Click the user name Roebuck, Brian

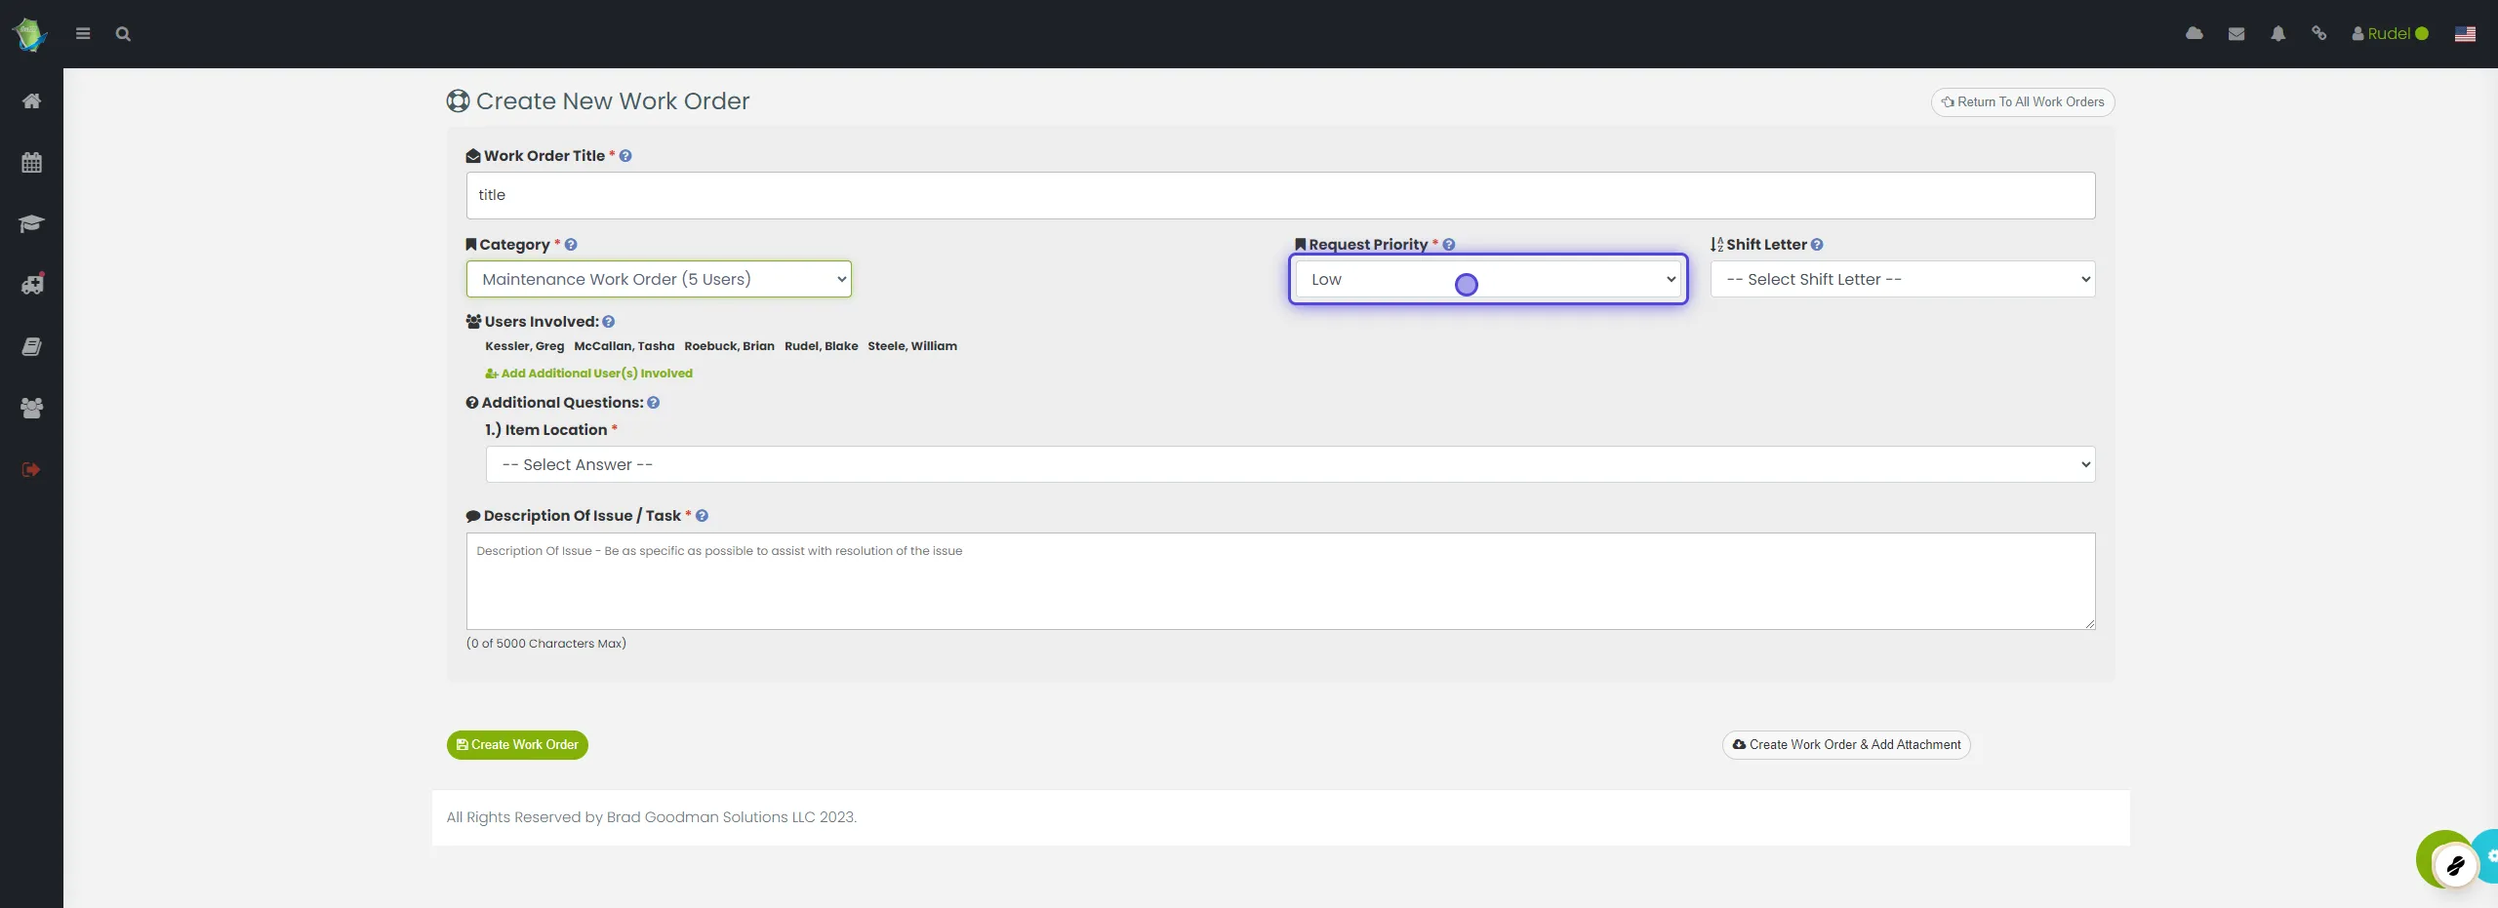tap(730, 346)
